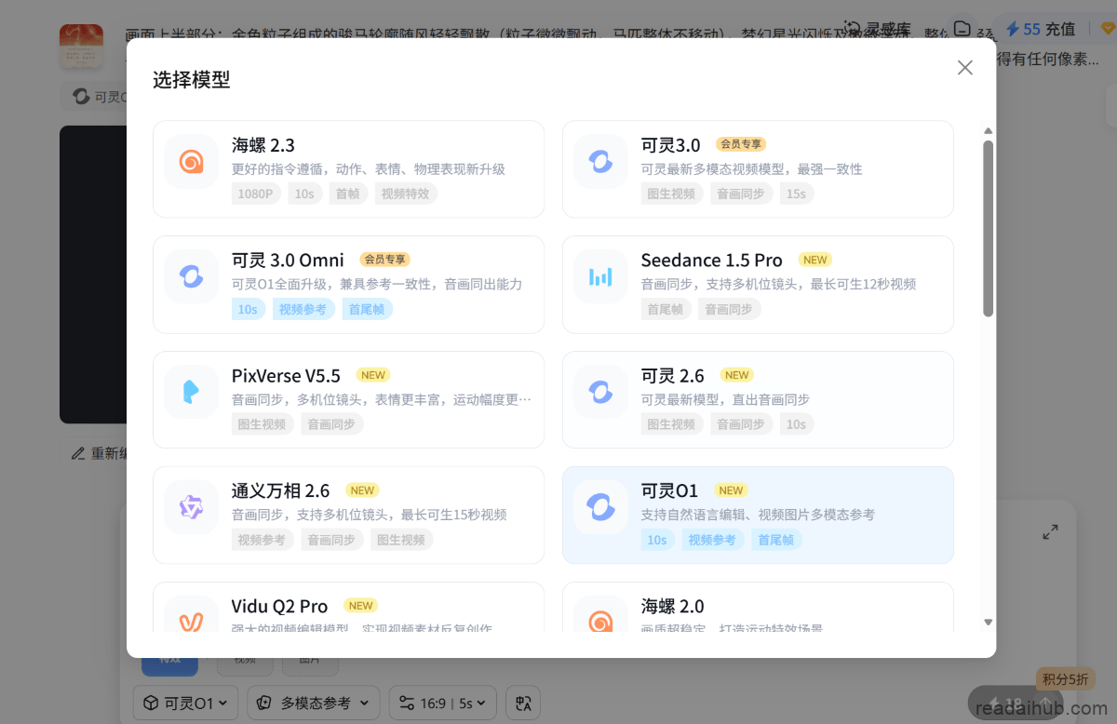This screenshot has width=1117, height=724.
Task: Choose the 可灵 2.6 model option
Action: pyautogui.click(x=758, y=399)
